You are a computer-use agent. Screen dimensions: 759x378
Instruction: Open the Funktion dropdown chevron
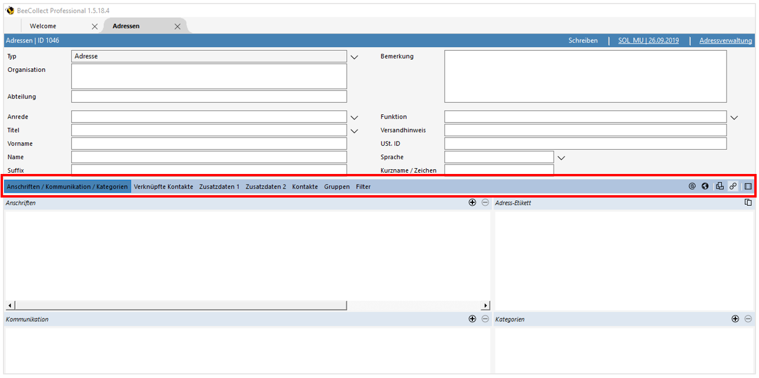click(734, 117)
